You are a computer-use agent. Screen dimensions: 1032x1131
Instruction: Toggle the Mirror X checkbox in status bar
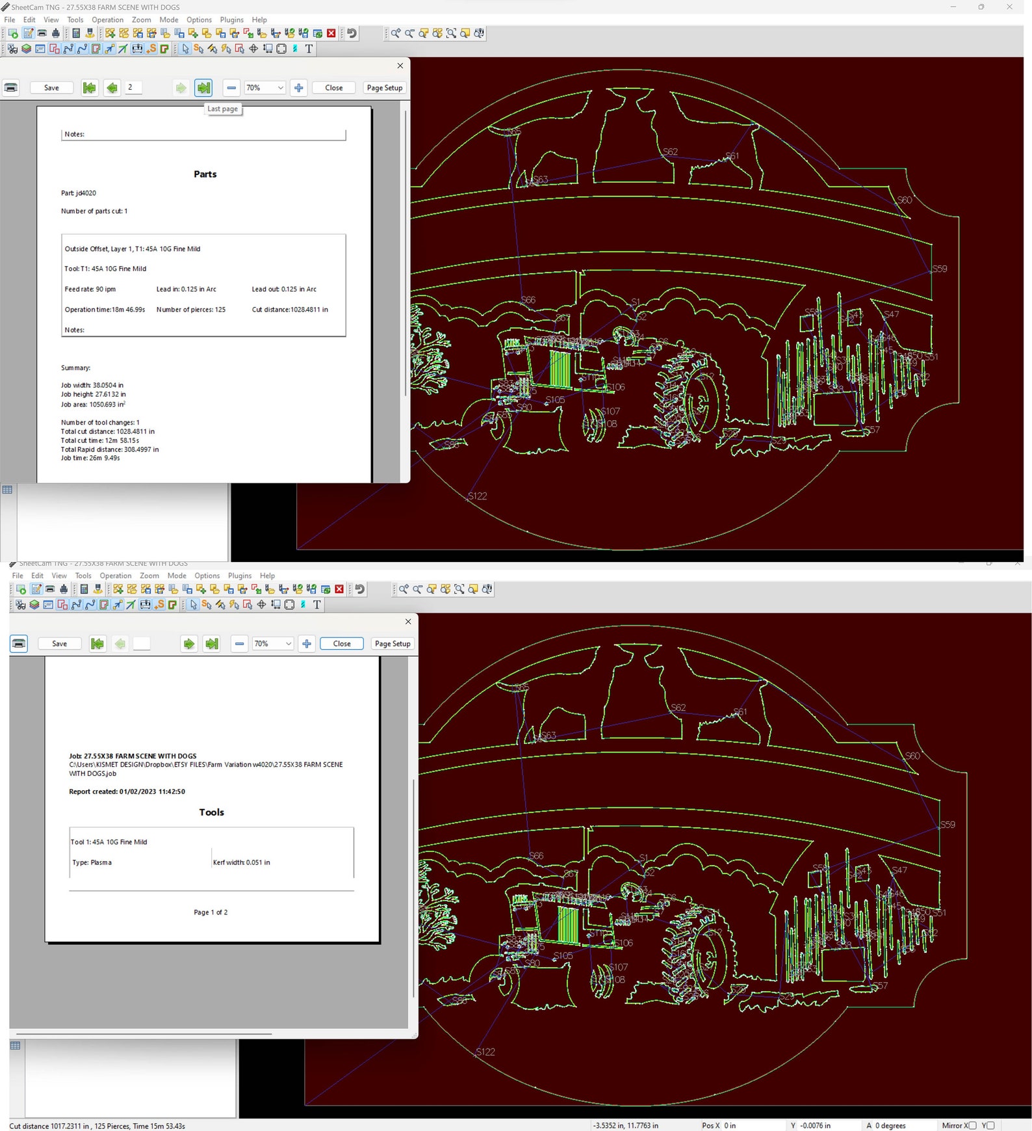pos(972,1126)
